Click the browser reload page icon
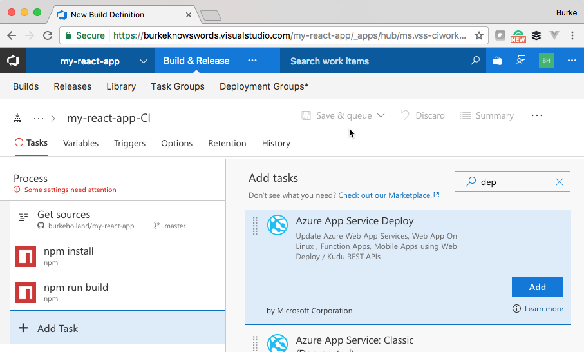 point(48,36)
